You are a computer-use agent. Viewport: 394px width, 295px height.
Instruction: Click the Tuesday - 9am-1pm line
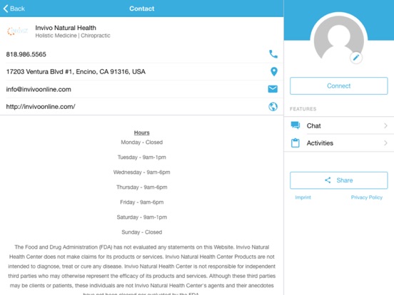(142, 157)
